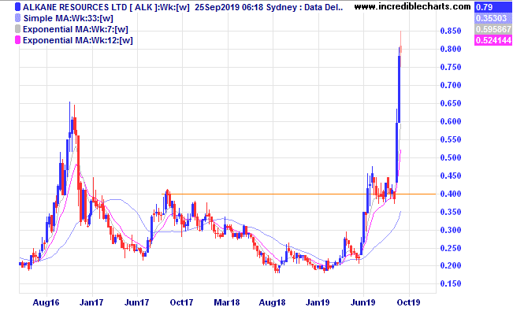Image resolution: width=513 pixels, height=311 pixels.
Task: Click the Aug16 date axis label
Action: pos(46,303)
